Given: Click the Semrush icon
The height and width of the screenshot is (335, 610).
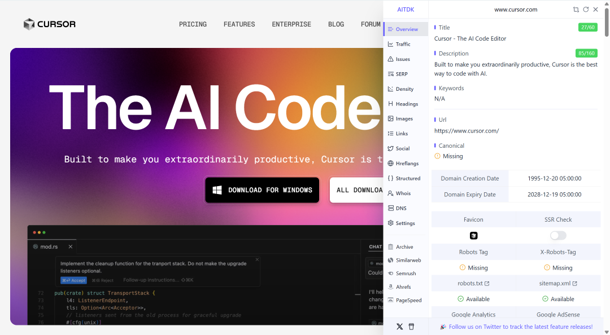Looking at the screenshot, I should click(x=391, y=273).
